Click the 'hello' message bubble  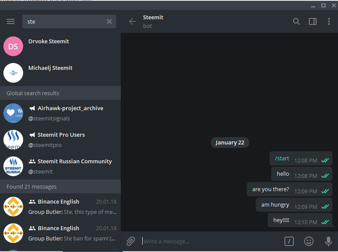302,174
